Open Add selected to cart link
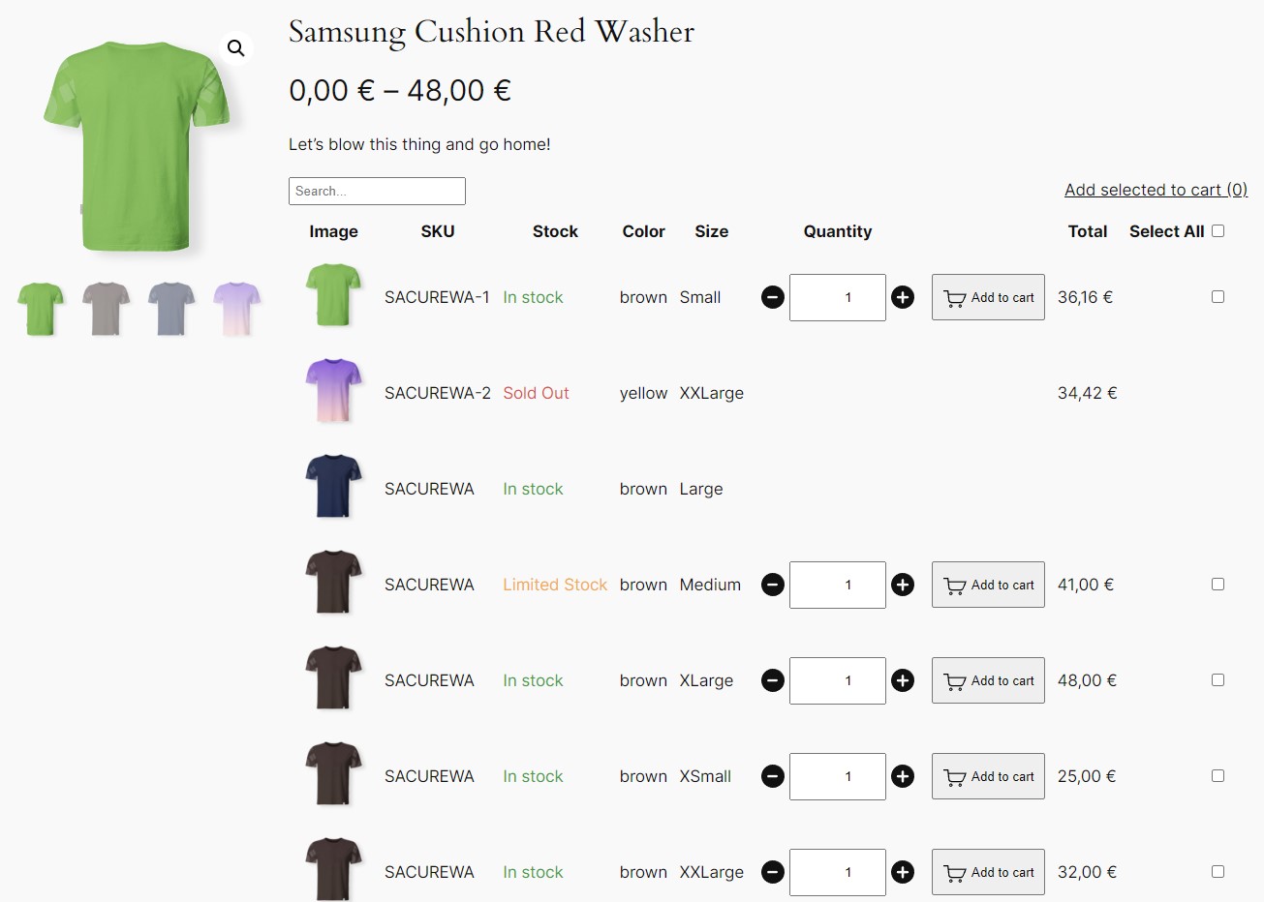Screen dimensions: 1264x902 click(1156, 190)
